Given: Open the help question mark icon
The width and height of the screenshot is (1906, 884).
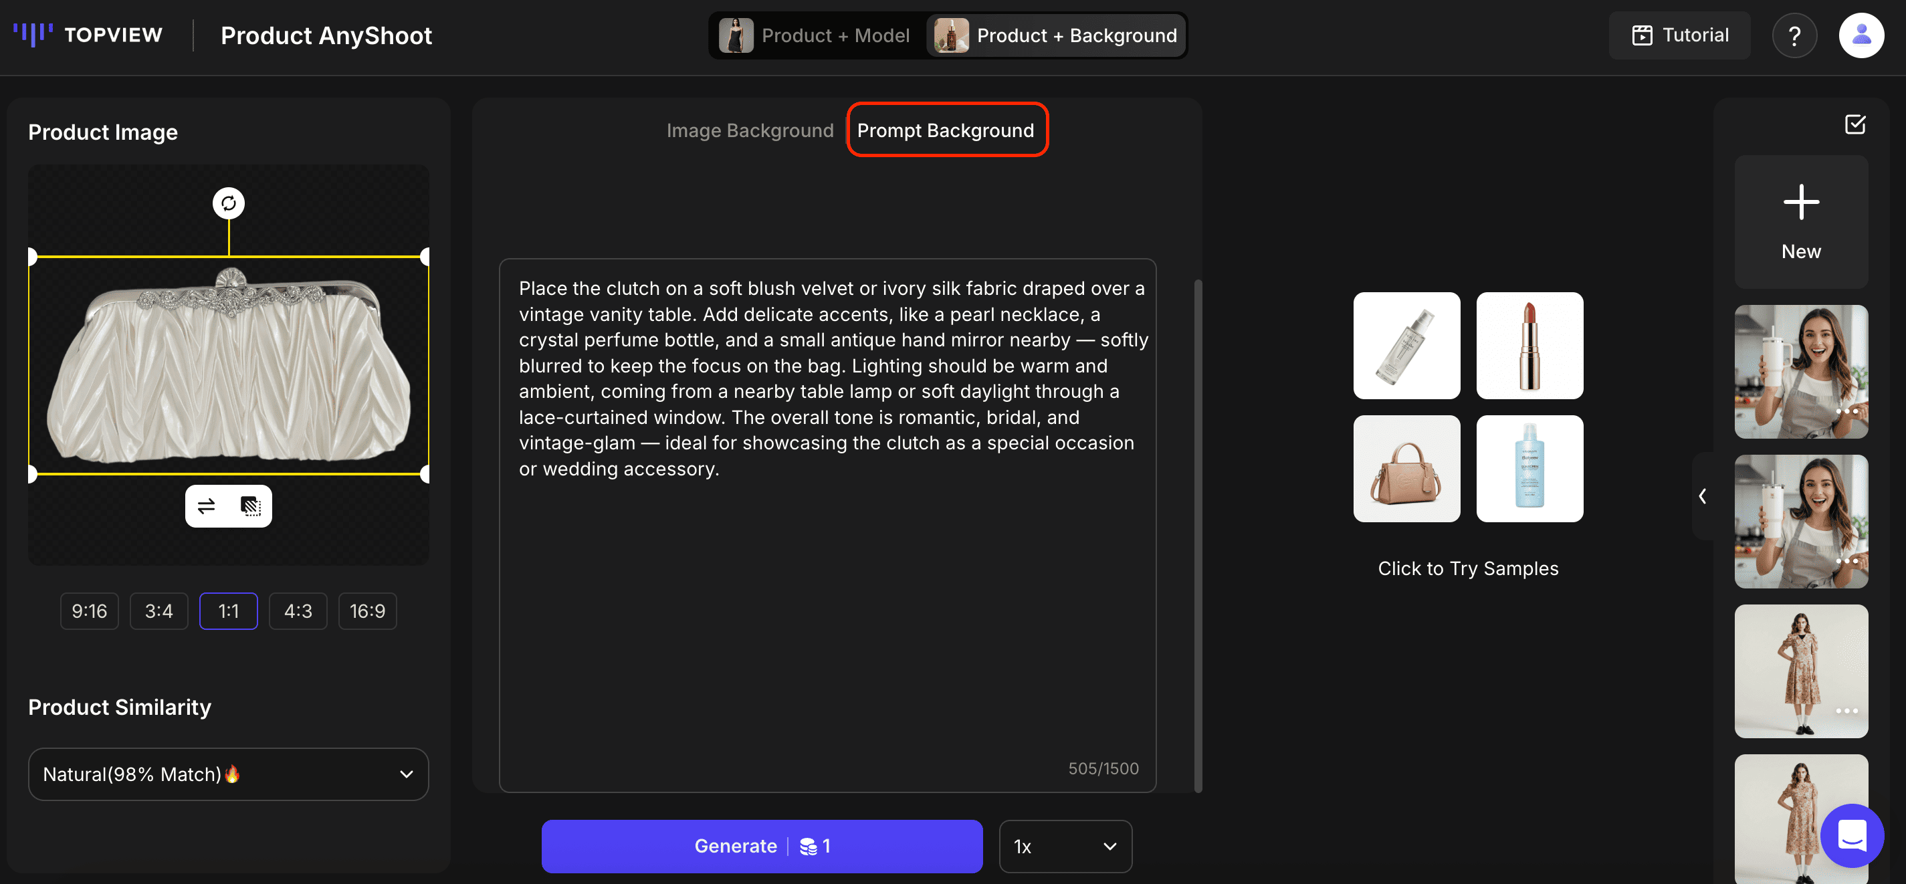Looking at the screenshot, I should [1794, 35].
